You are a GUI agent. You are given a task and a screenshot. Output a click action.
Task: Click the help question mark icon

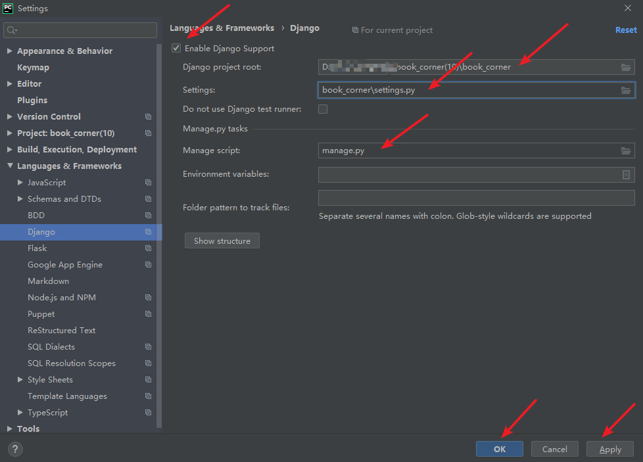[x=14, y=449]
